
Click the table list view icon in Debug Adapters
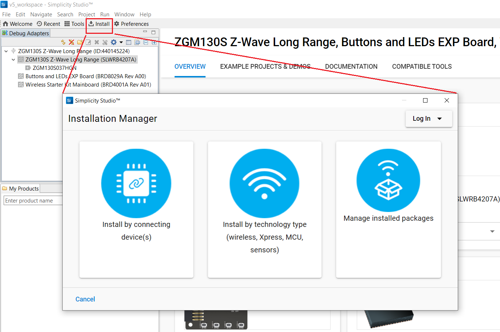coord(129,42)
